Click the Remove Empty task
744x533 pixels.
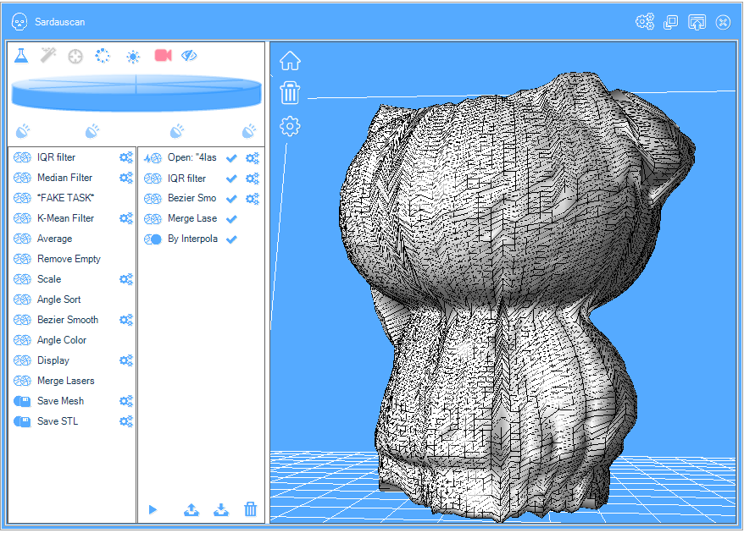(68, 259)
